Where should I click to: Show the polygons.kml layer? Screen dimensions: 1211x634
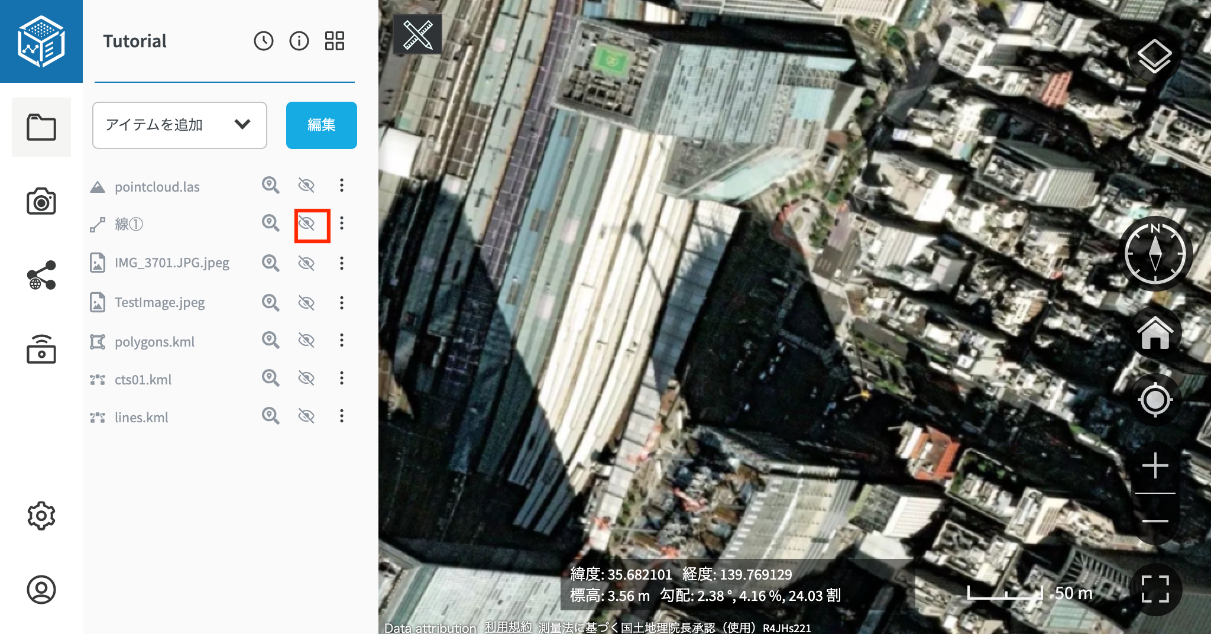click(x=306, y=341)
